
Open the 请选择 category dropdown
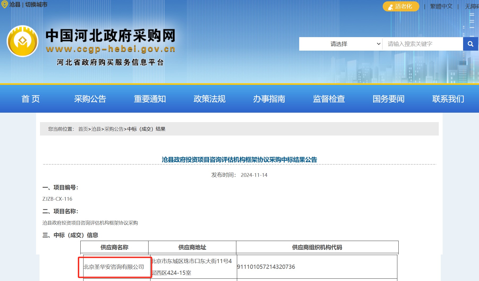tap(341, 44)
